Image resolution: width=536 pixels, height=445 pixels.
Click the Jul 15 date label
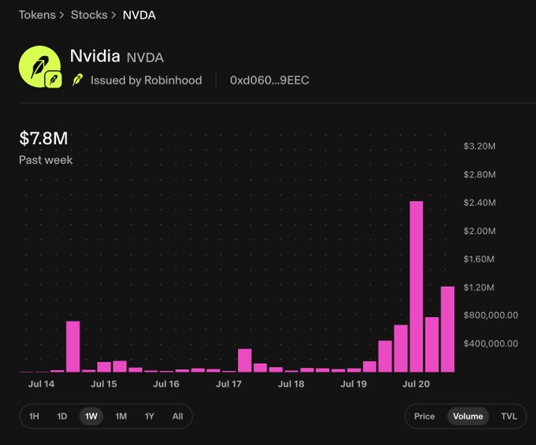pos(103,384)
